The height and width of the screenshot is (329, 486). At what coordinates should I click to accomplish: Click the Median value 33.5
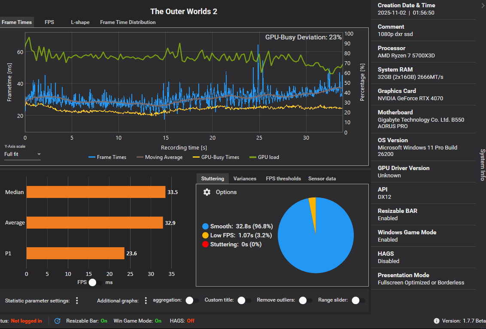[173, 192]
